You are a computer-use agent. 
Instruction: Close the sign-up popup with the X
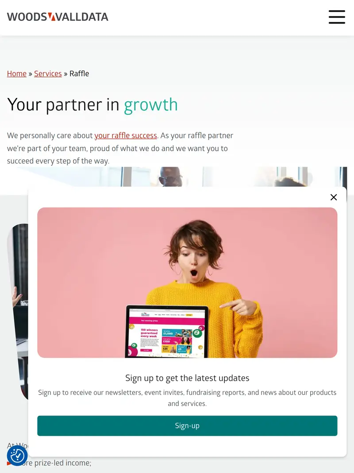pos(334,197)
